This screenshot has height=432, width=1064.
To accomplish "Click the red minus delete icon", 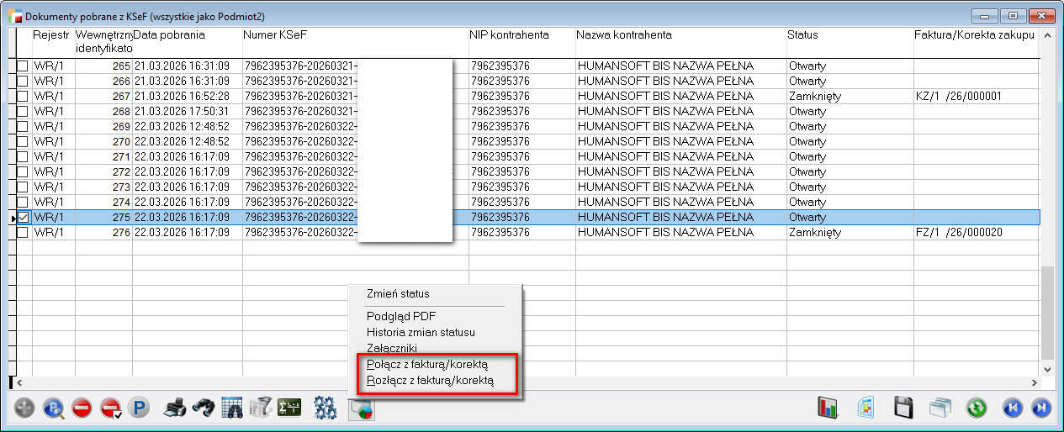I will click(x=82, y=408).
